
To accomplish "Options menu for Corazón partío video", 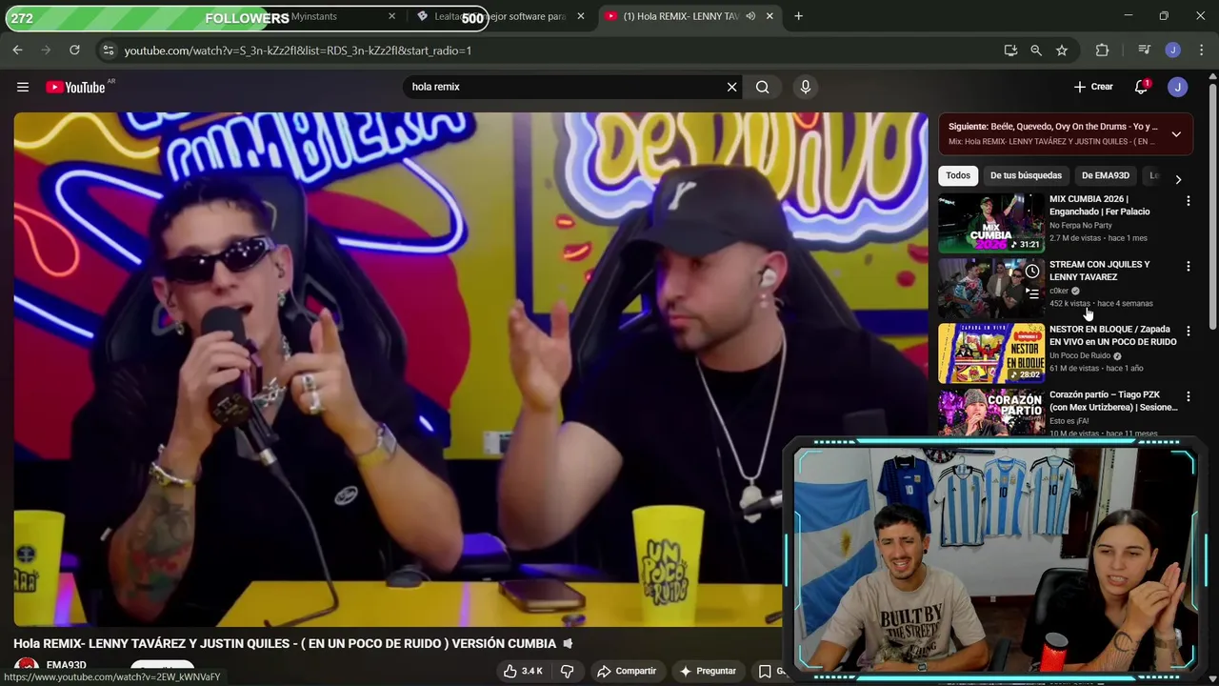I will pos(1188,396).
